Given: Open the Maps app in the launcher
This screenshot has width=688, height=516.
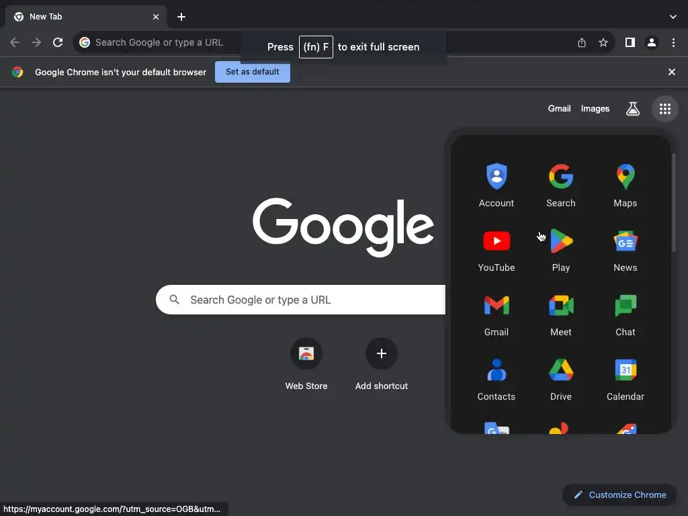Looking at the screenshot, I should point(626,185).
